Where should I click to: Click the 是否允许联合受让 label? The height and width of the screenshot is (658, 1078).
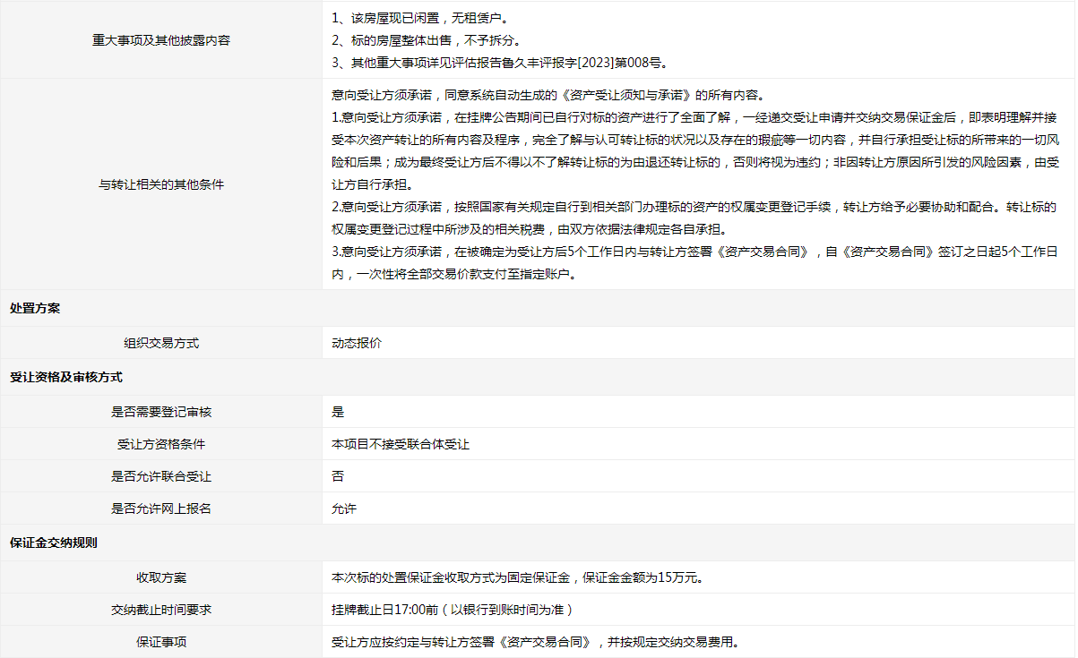(x=161, y=476)
